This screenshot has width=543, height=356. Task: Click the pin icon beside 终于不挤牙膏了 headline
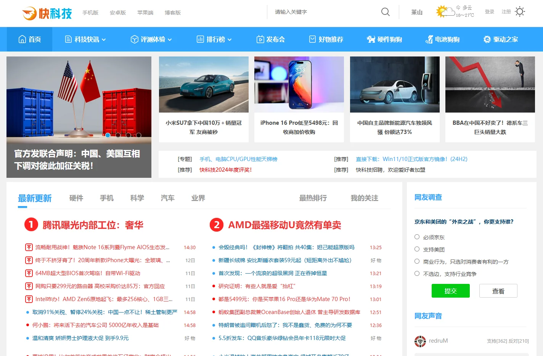coord(29,260)
